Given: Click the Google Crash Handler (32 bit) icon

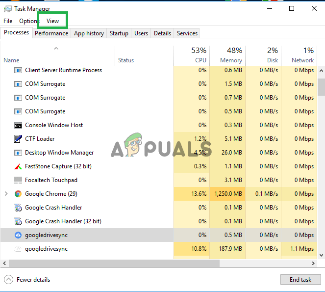Looking at the screenshot, I should (18, 221).
